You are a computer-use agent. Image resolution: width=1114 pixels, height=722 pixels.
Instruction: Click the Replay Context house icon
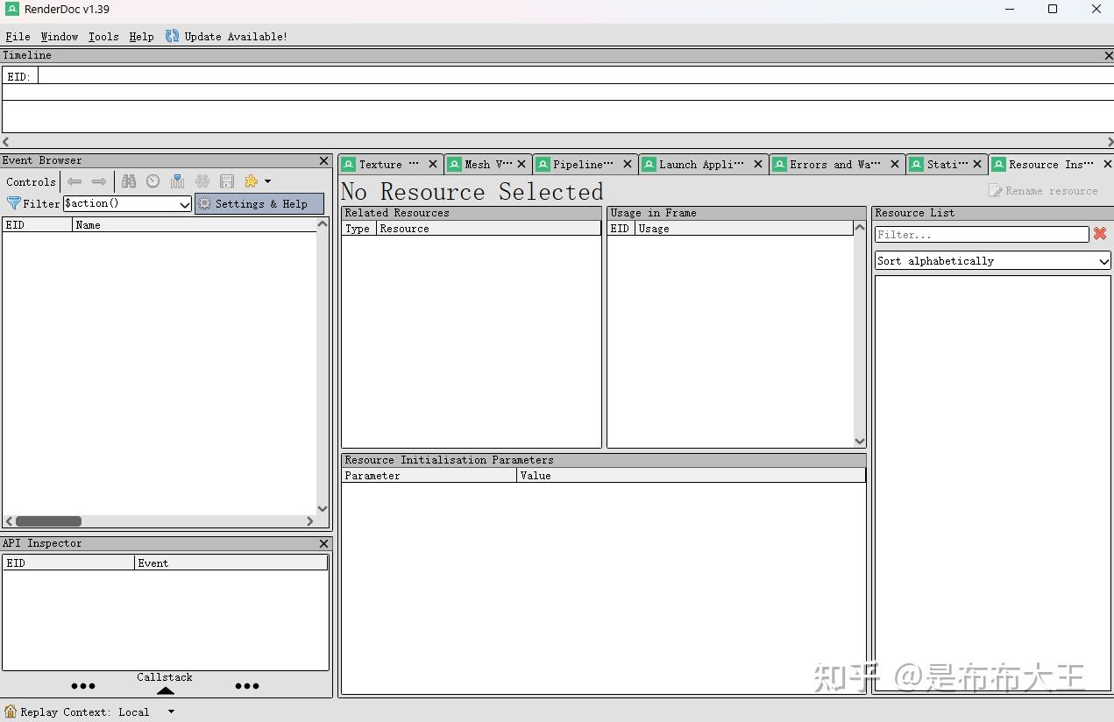tap(11, 711)
